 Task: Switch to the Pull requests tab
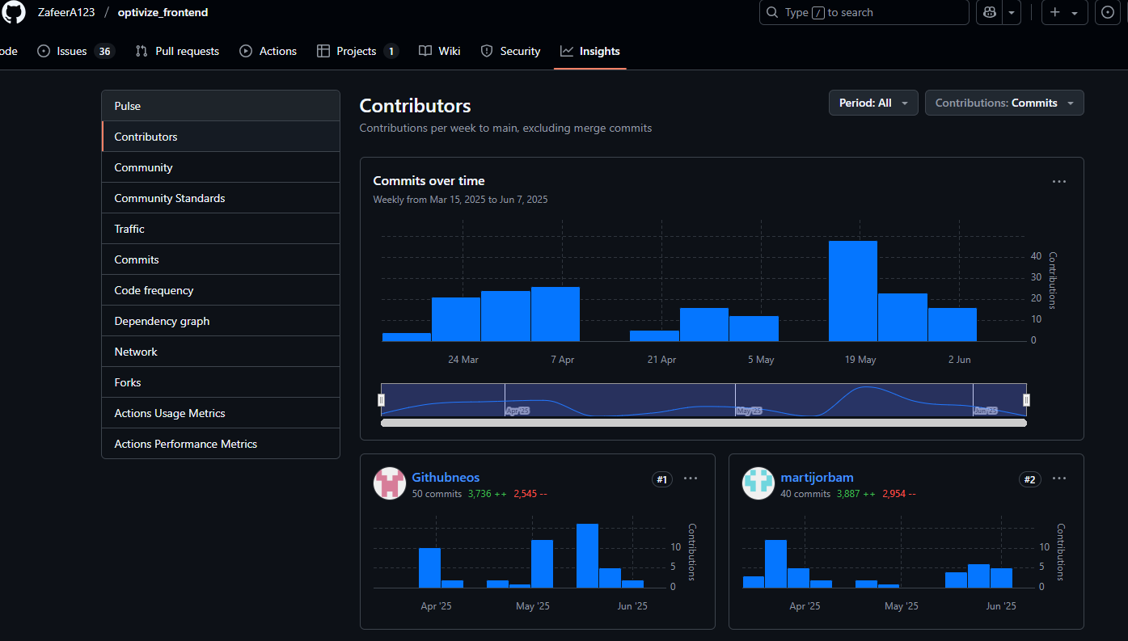[177, 51]
